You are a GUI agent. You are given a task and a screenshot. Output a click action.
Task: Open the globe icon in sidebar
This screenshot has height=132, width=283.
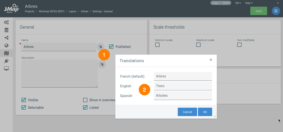(x=6, y=46)
